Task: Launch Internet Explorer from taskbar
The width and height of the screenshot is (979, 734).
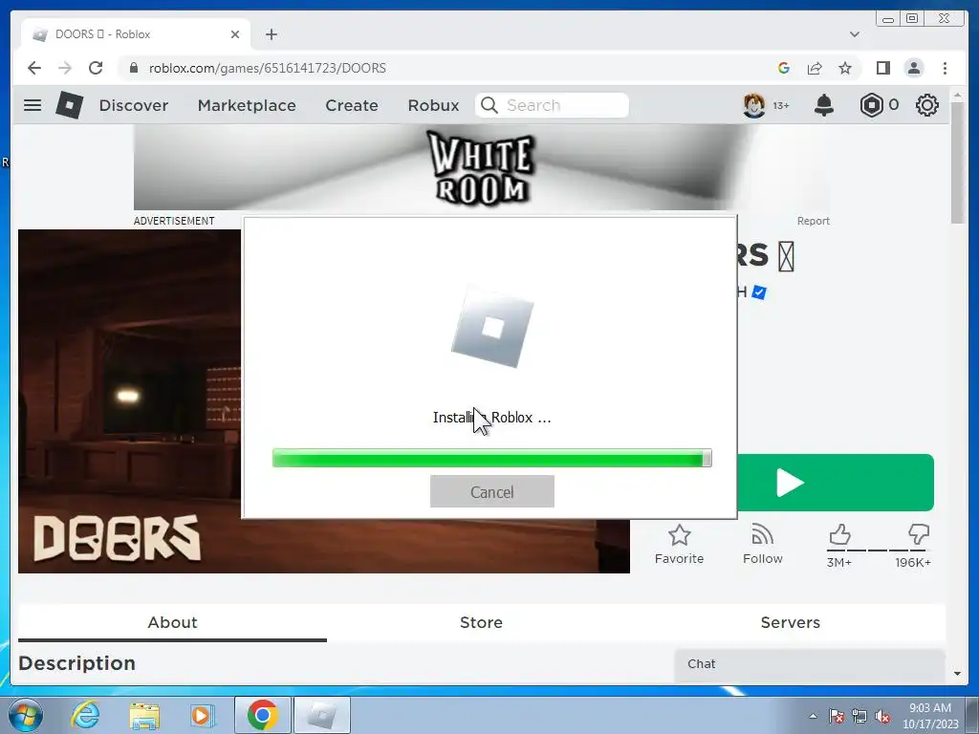Action: 85,715
